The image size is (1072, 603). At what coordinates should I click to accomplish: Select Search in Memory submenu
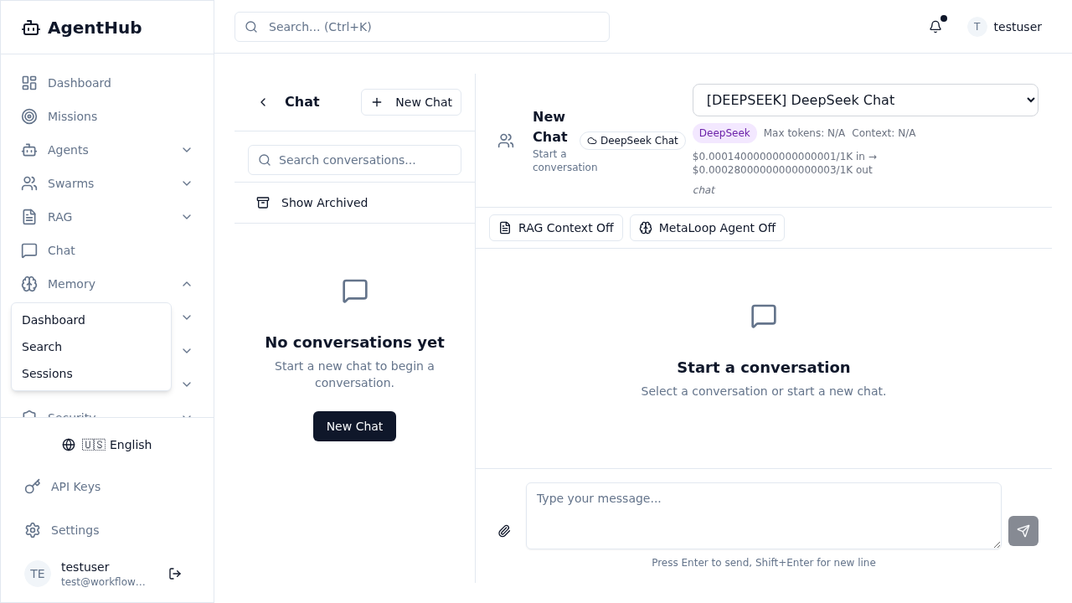42,347
